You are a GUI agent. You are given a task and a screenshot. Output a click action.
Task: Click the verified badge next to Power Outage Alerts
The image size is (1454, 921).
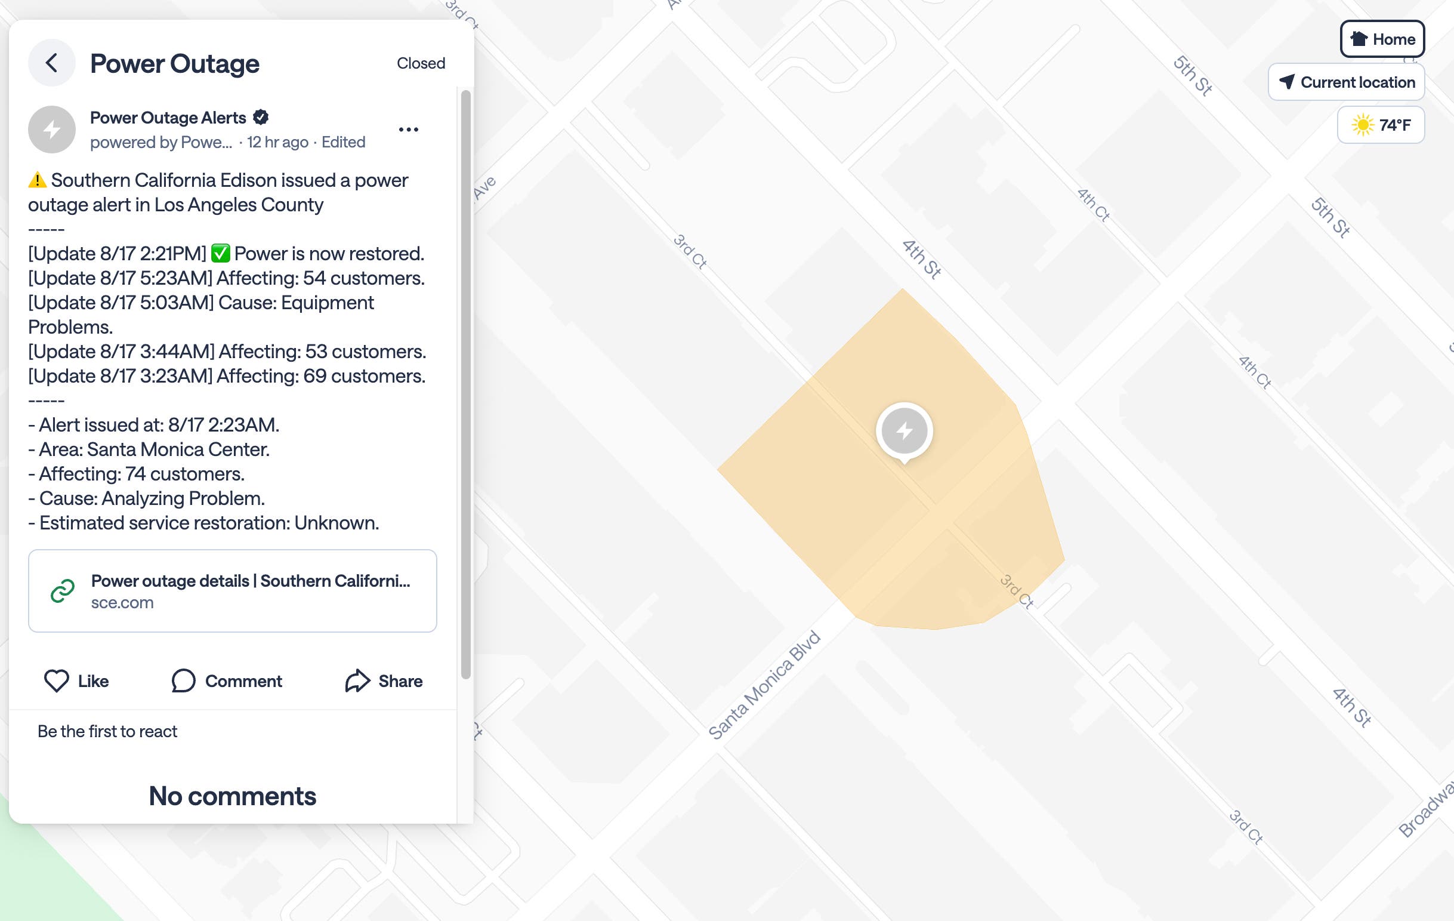click(261, 117)
